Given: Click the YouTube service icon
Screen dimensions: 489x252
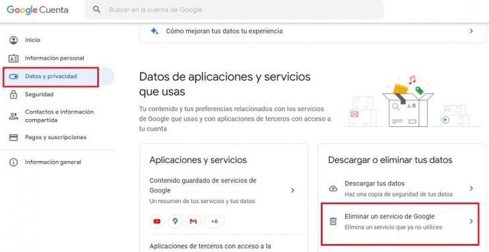Looking at the screenshot, I should pyautogui.click(x=157, y=221).
